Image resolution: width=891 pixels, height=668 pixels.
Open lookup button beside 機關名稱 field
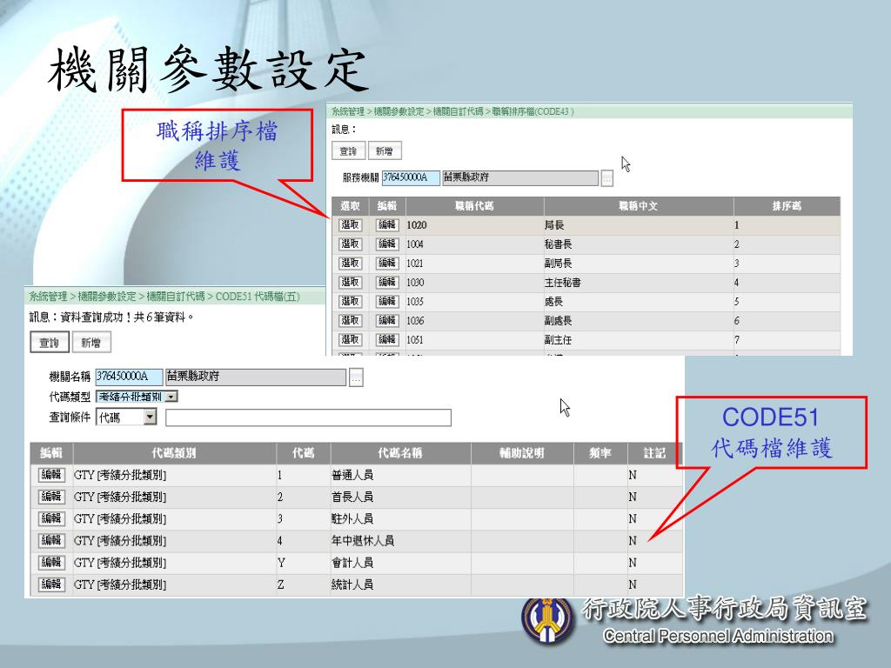click(356, 377)
